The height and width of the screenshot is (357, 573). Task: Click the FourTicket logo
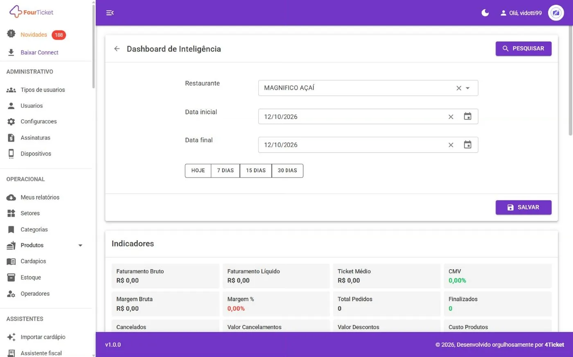point(32,12)
